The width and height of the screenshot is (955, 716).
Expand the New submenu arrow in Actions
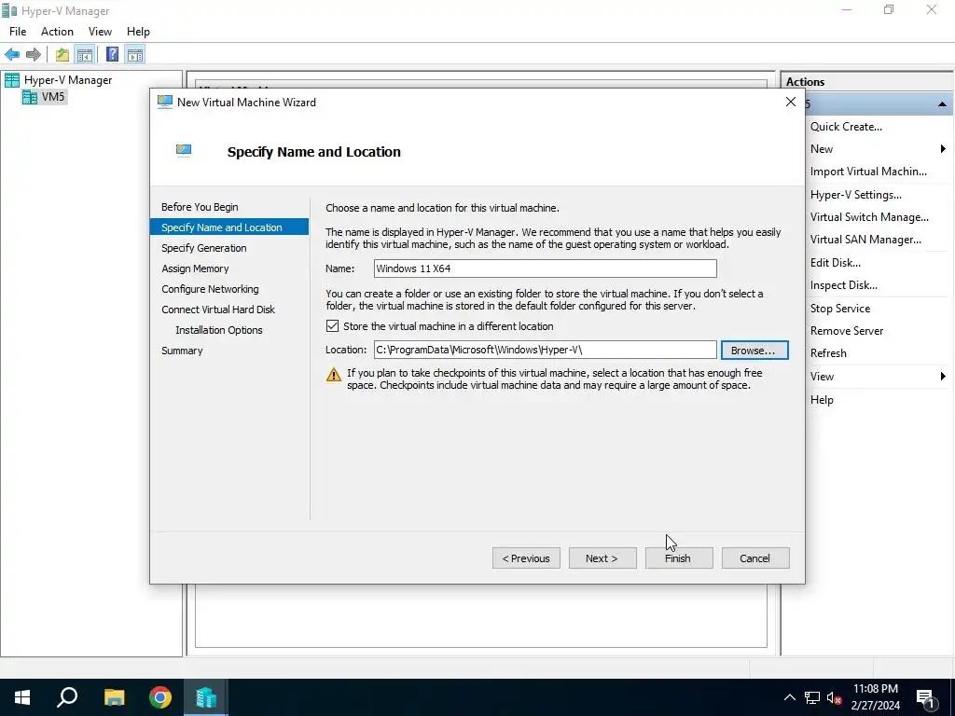pos(942,149)
